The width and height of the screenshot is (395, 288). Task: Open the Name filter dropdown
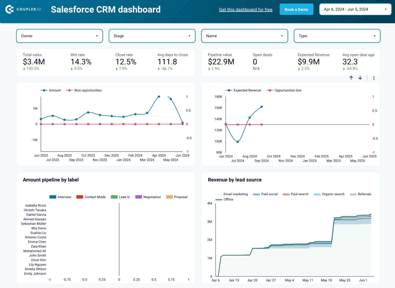(x=244, y=36)
